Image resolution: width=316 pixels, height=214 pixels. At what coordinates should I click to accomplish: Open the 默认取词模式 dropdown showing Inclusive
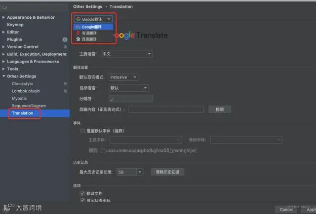pos(123,77)
